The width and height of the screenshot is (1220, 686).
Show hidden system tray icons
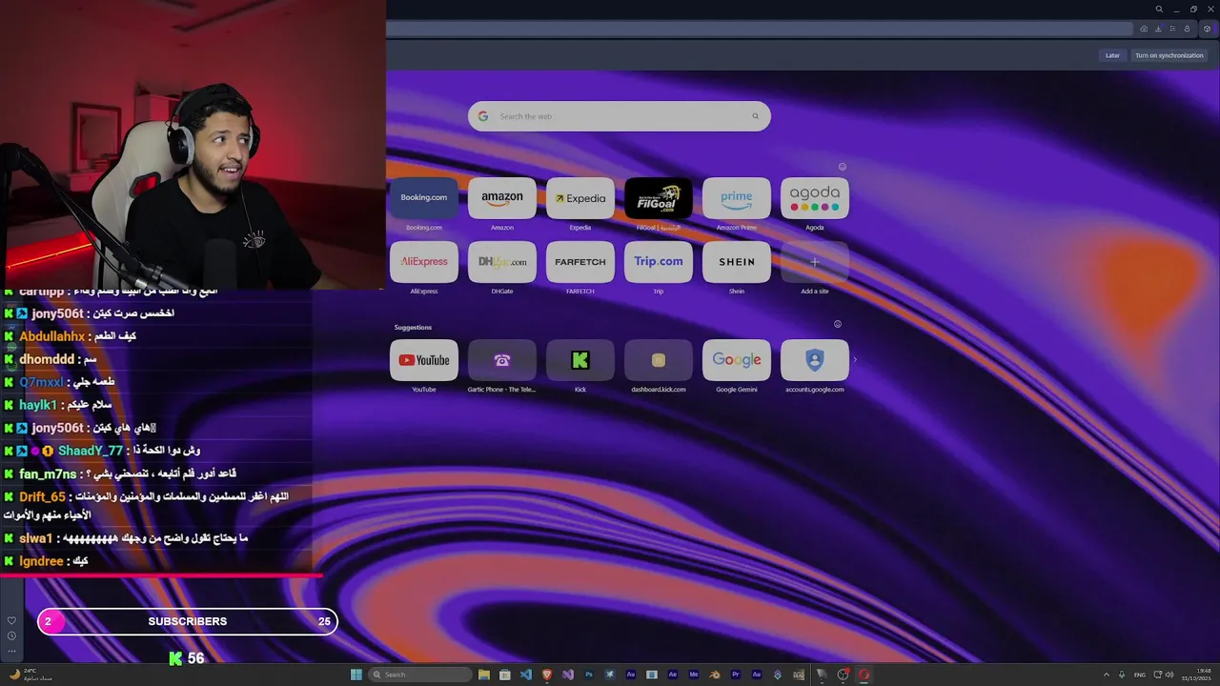click(x=1107, y=675)
